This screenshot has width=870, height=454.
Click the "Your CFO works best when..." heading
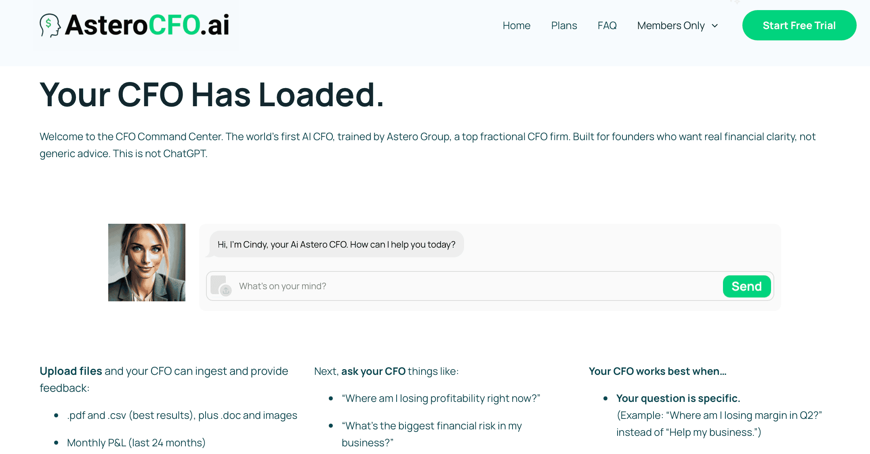pyautogui.click(x=657, y=371)
